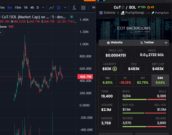Expand more social links chevron
Image resolution: width=172 pixels, height=135 pixels.
click(x=166, y=43)
